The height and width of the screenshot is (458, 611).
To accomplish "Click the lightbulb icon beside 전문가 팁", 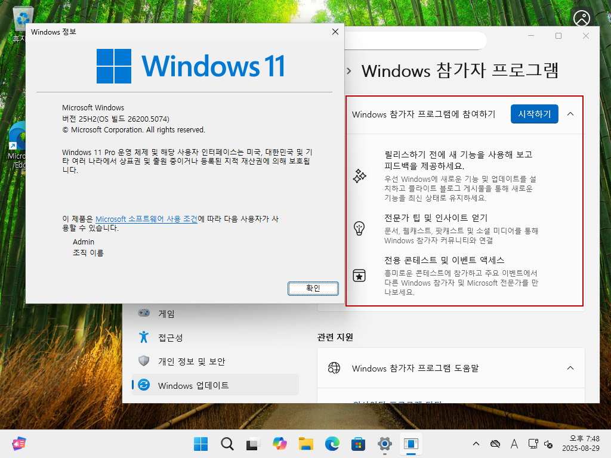I will tap(359, 228).
